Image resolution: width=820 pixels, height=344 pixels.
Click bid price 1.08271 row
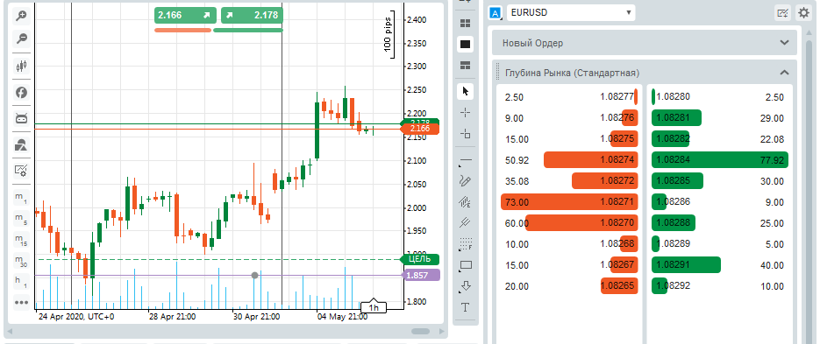point(568,202)
